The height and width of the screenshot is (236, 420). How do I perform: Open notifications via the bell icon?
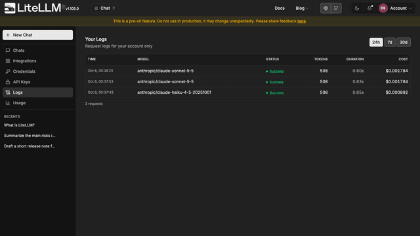pyautogui.click(x=369, y=9)
